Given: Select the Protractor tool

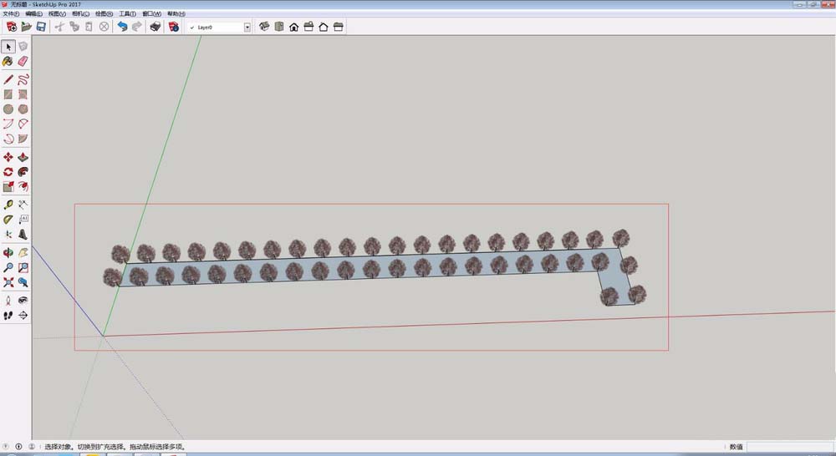Looking at the screenshot, I should point(8,220).
